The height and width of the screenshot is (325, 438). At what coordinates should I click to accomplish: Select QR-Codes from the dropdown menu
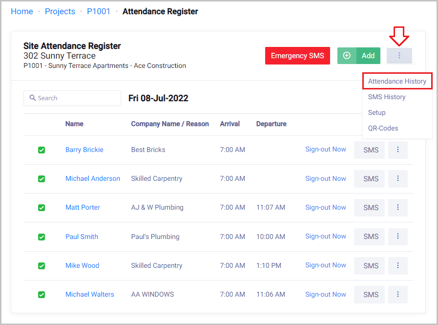(x=383, y=128)
